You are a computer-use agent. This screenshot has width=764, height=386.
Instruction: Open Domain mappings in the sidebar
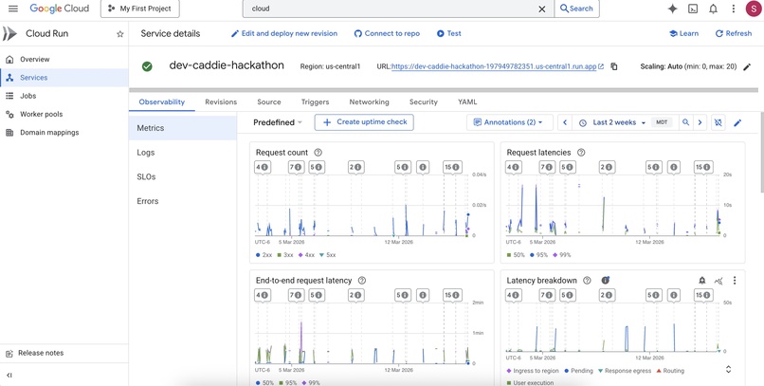pos(64,133)
